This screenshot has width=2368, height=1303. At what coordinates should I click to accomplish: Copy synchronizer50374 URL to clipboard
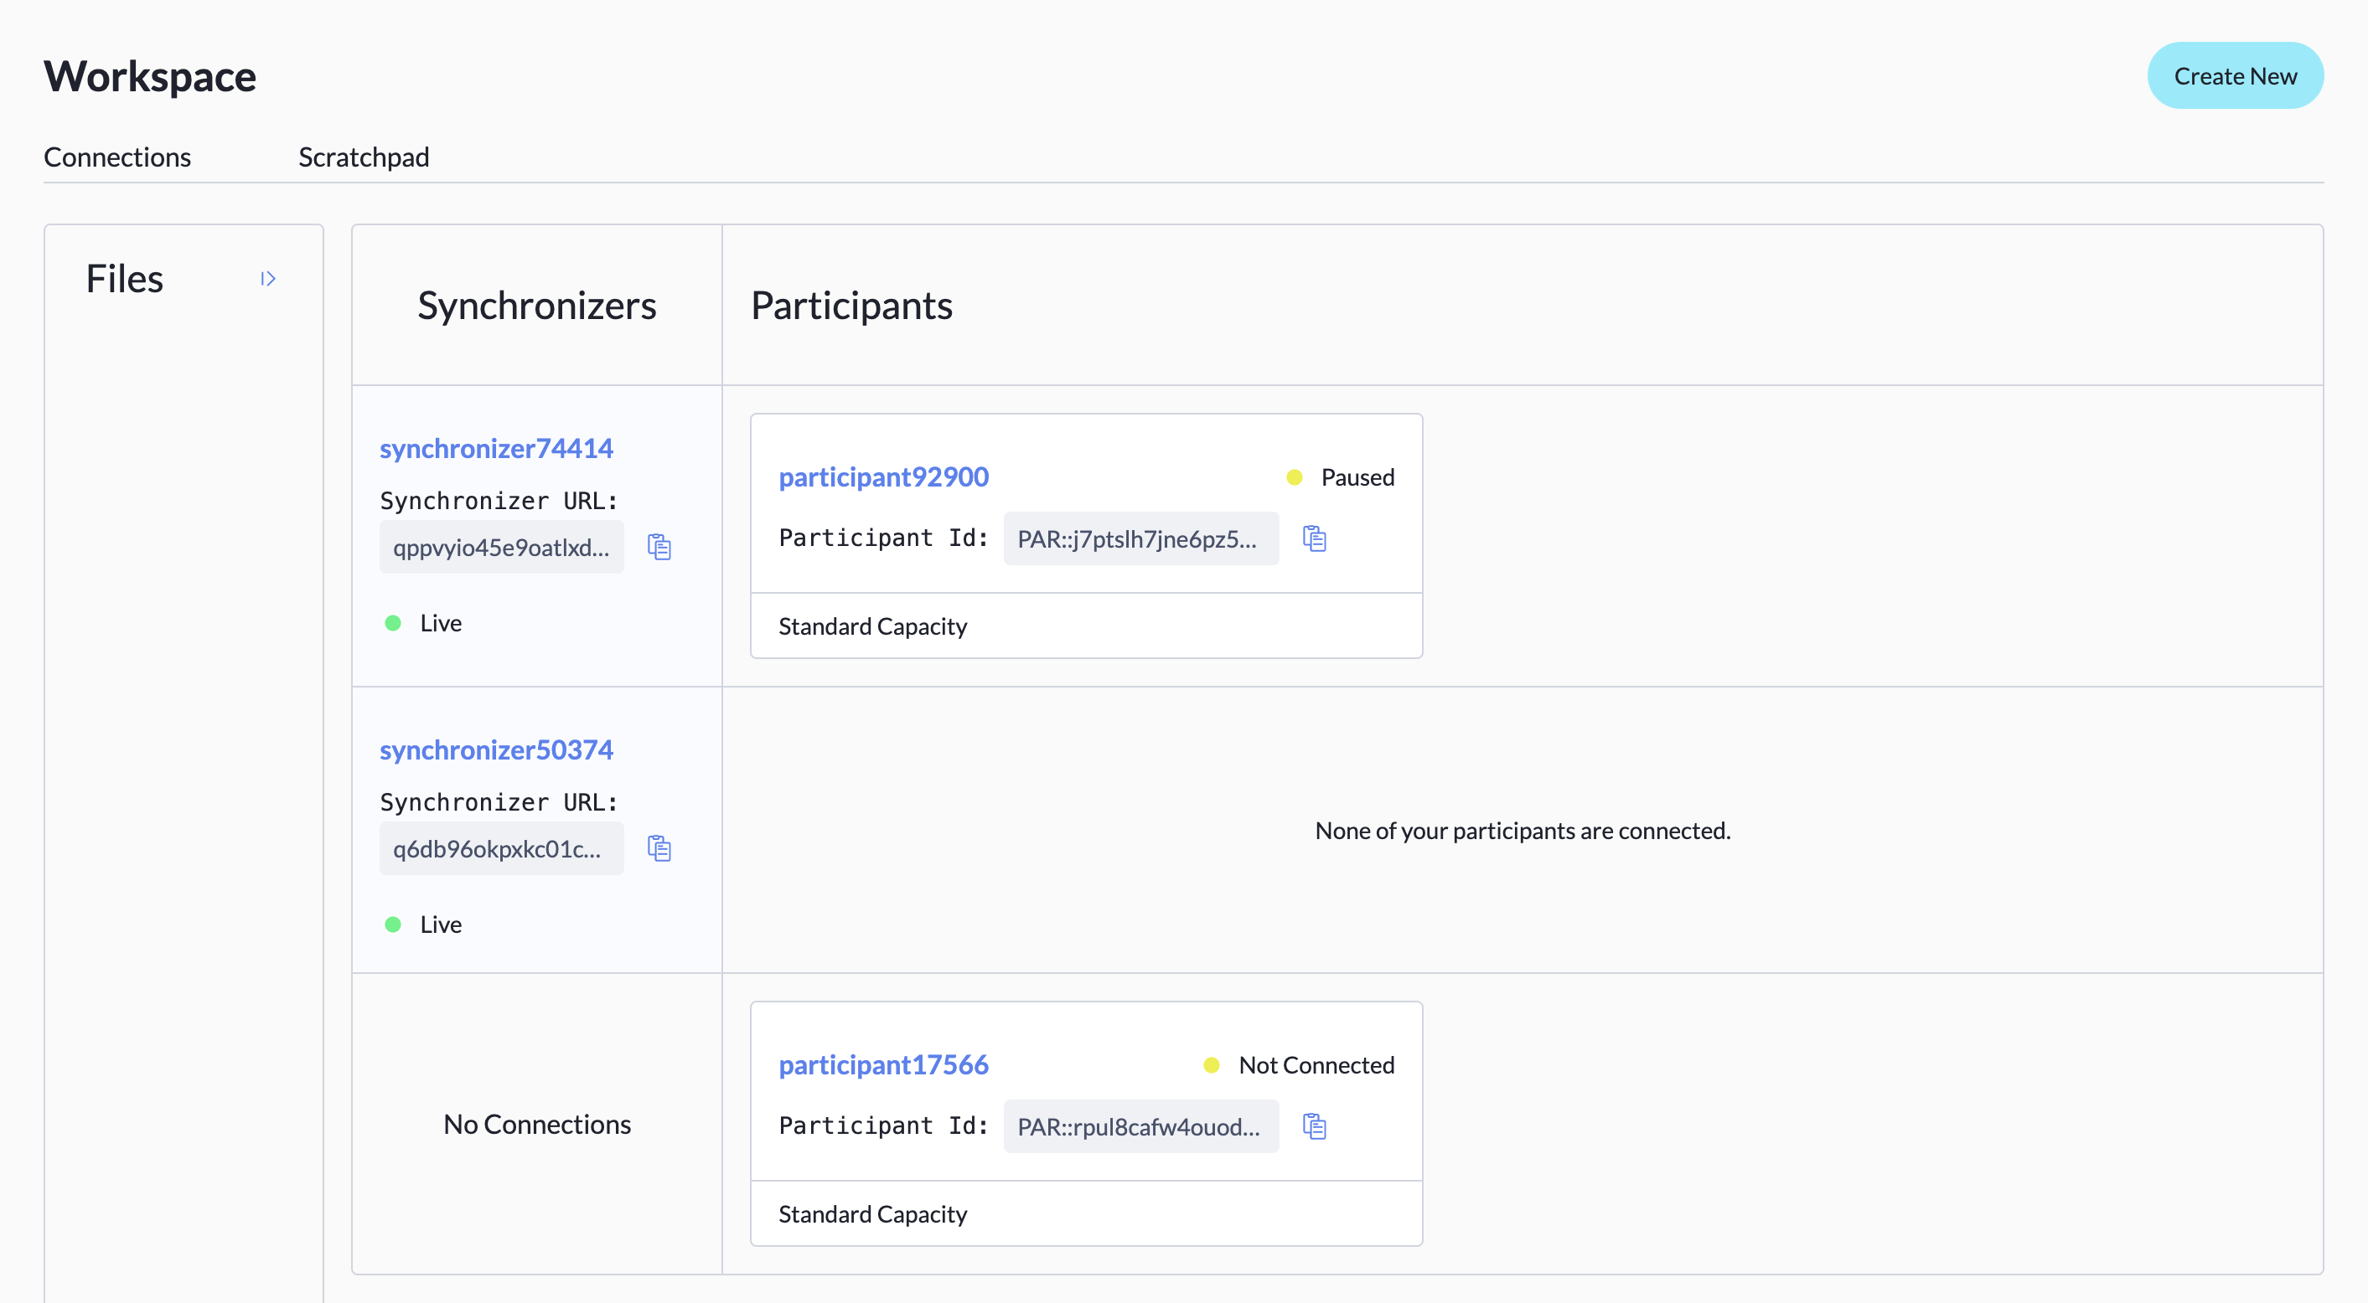coord(659,848)
